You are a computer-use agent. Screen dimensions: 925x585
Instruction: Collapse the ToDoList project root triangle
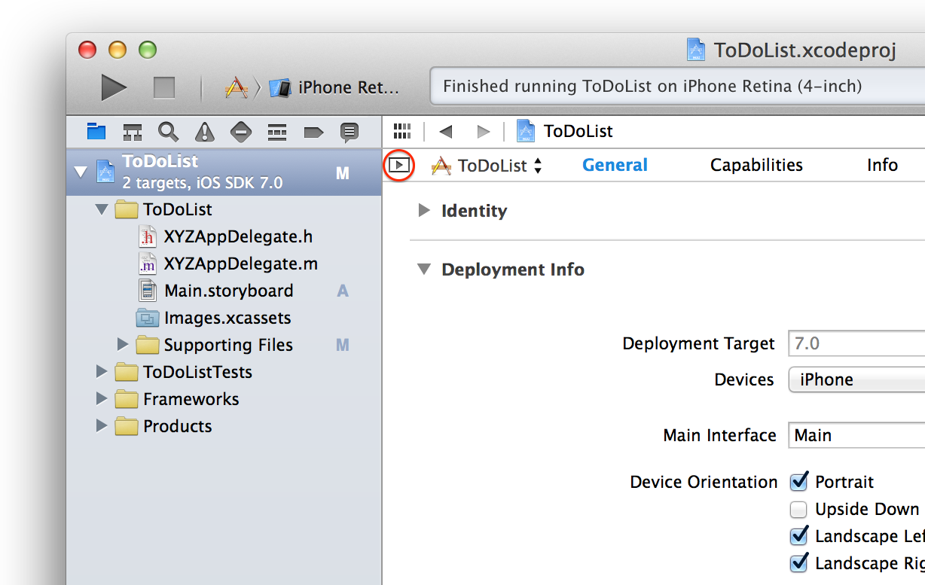tap(81, 172)
